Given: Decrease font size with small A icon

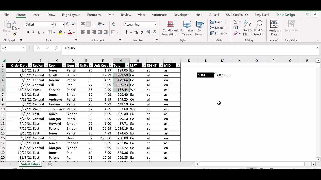Looking at the screenshot, I should pos(73,24).
